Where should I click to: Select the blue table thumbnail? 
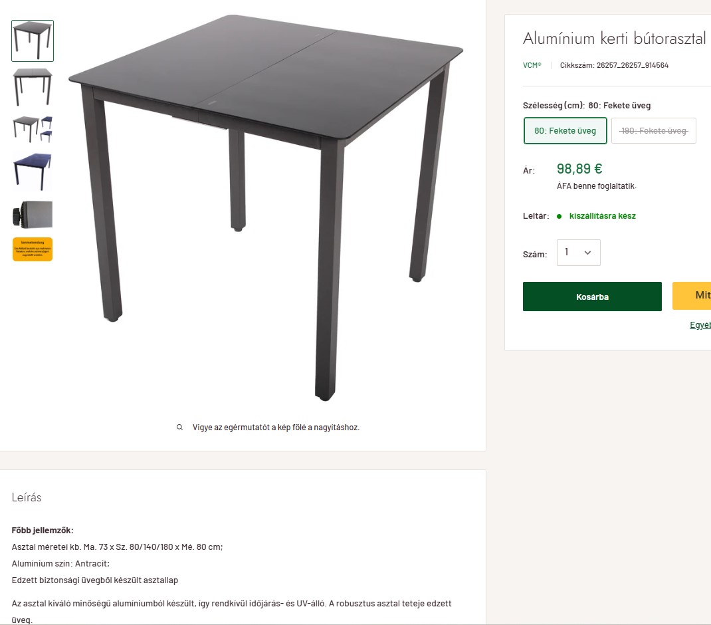tap(33, 172)
